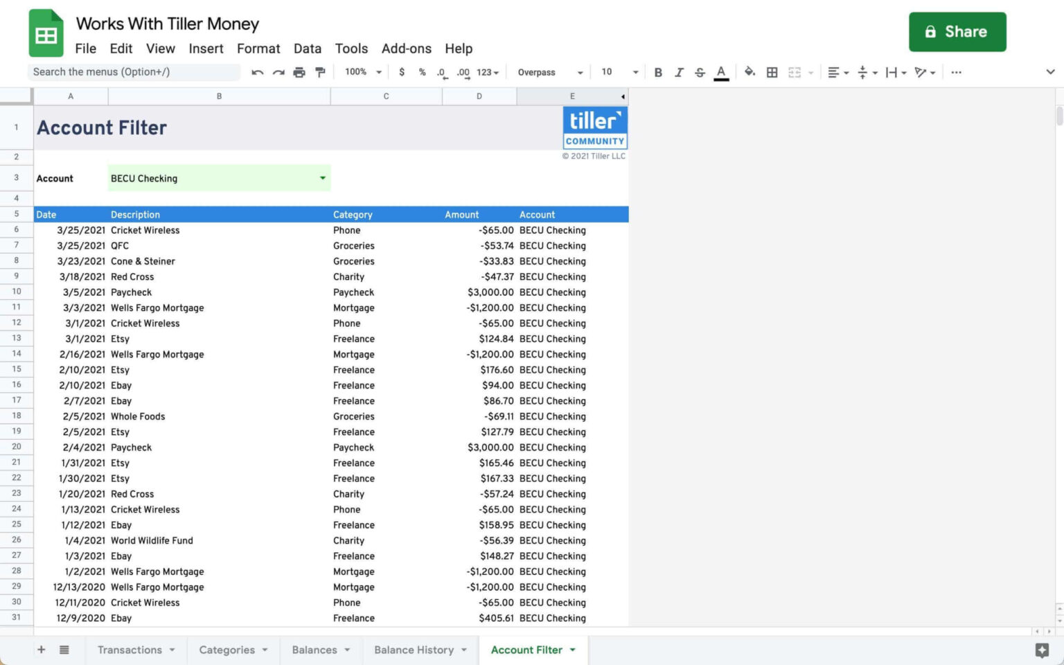Click the tiller Community logo link
This screenshot has width=1064, height=665.
[x=594, y=127]
